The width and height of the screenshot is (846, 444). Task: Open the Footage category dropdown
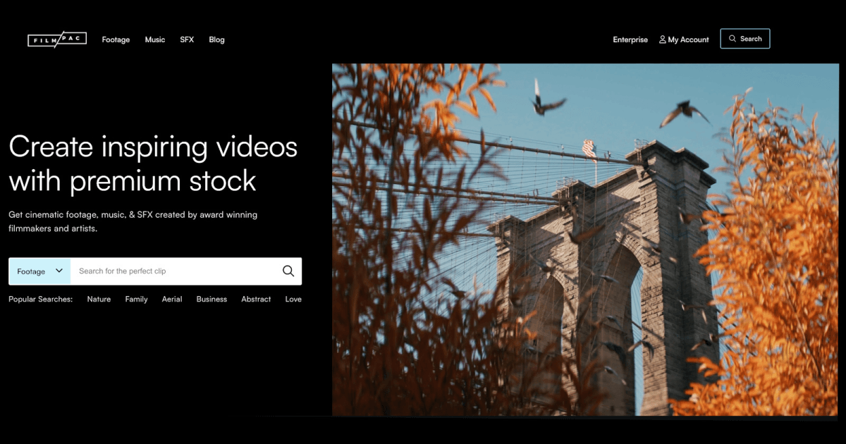39,271
